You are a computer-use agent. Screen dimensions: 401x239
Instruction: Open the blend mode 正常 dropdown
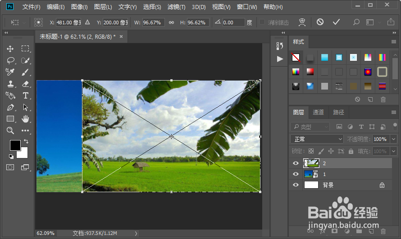coord(317,139)
